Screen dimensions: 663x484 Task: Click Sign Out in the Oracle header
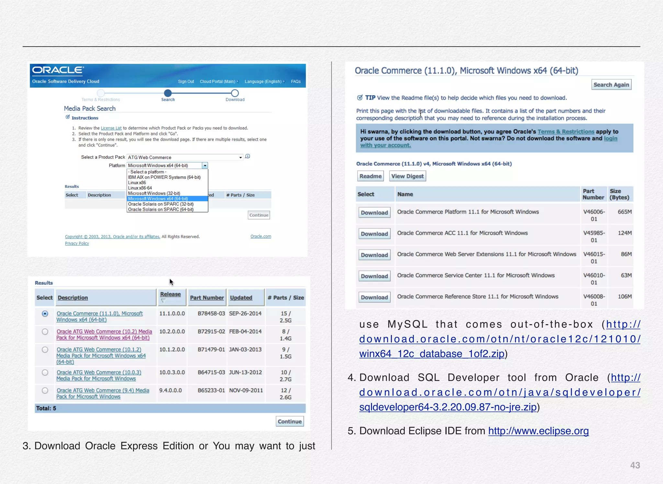186,82
